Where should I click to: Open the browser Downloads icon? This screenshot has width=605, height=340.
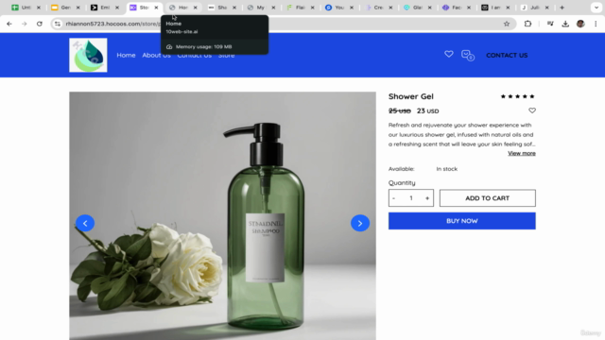click(565, 24)
